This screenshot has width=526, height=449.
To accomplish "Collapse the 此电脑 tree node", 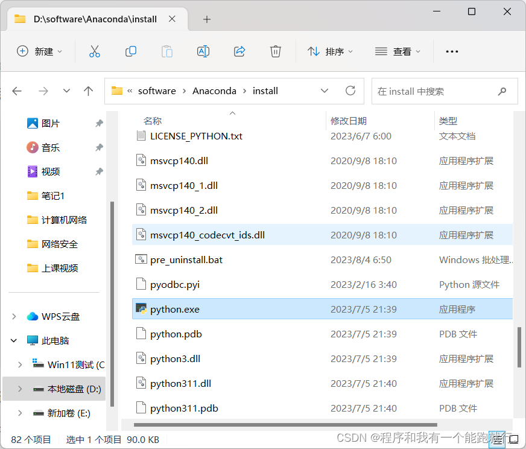I will tap(14, 340).
